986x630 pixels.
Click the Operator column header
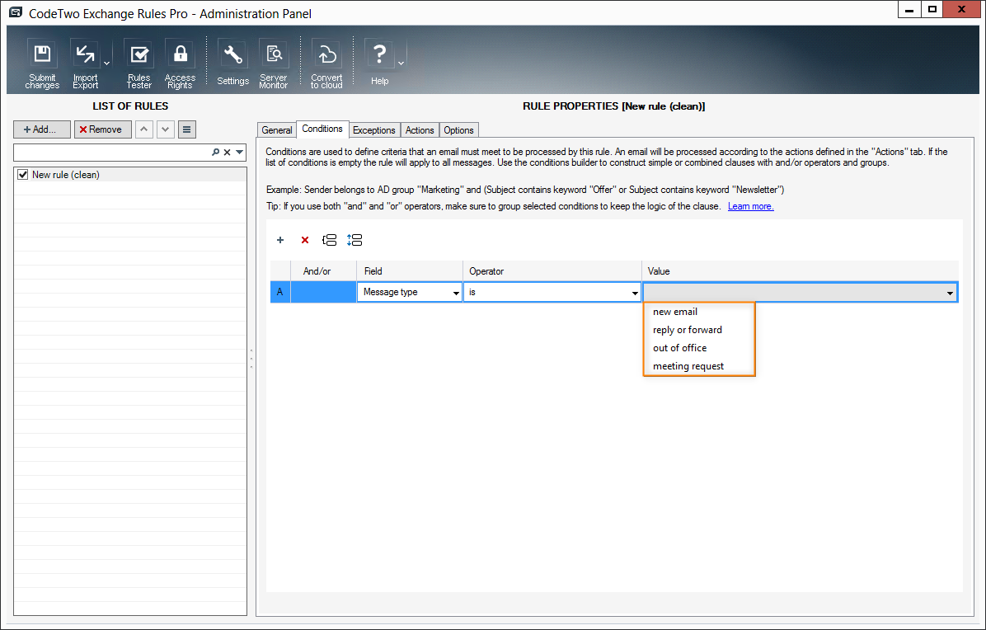552,271
